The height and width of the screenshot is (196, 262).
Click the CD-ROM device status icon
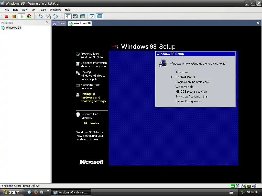[x=238, y=186]
